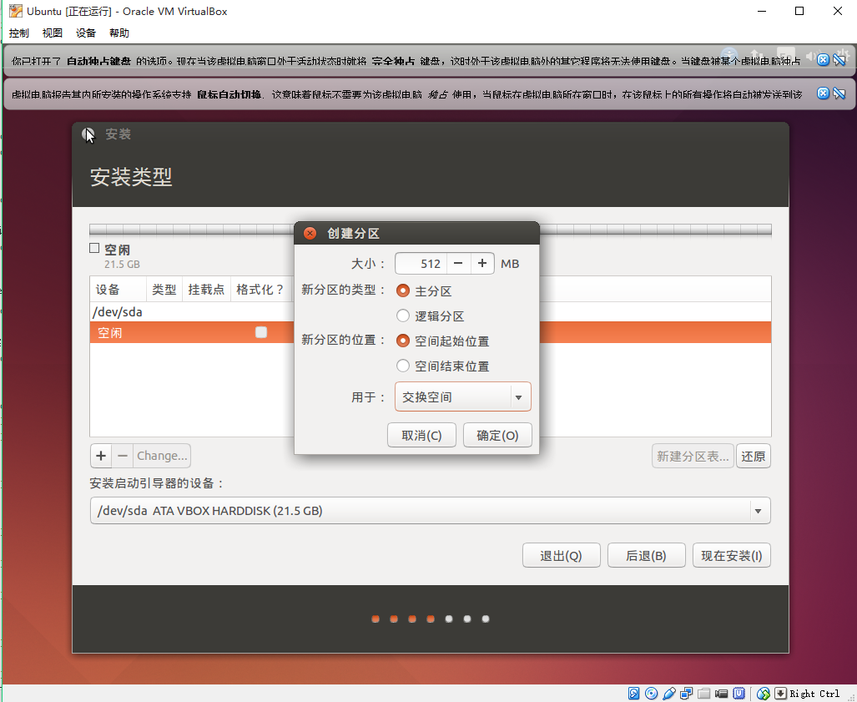857x702 pixels.
Task: Click the fifth progress dot in installer footer
Action: (x=449, y=619)
